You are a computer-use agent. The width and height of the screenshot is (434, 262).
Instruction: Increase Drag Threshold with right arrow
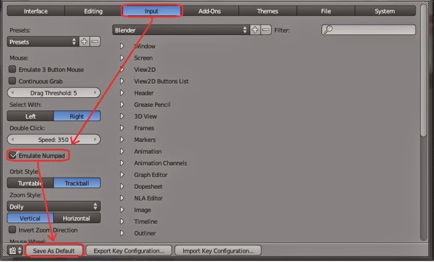tap(95, 93)
